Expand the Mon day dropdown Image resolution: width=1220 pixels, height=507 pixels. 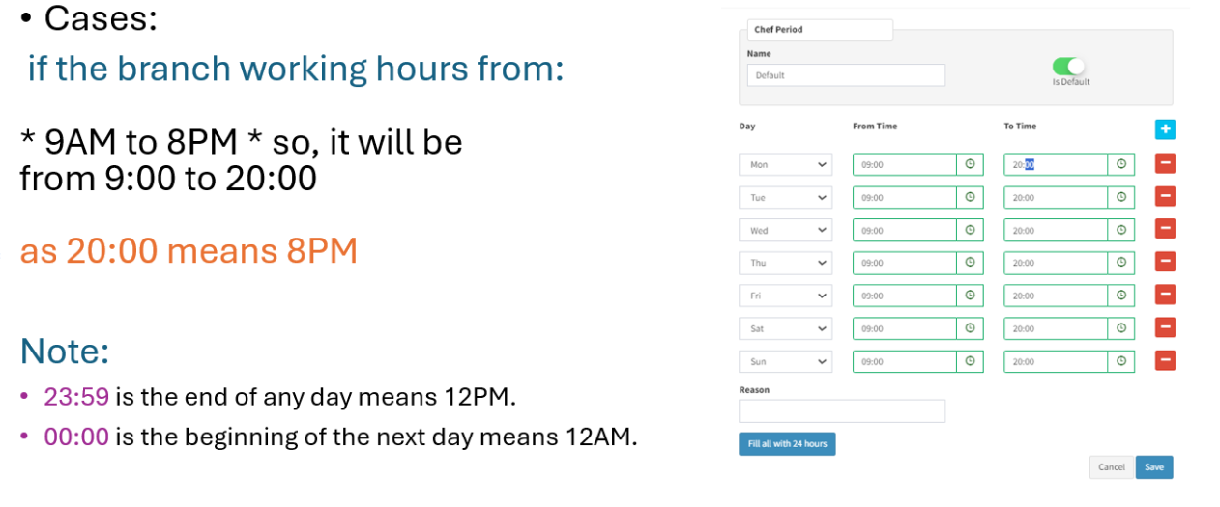[x=785, y=164]
